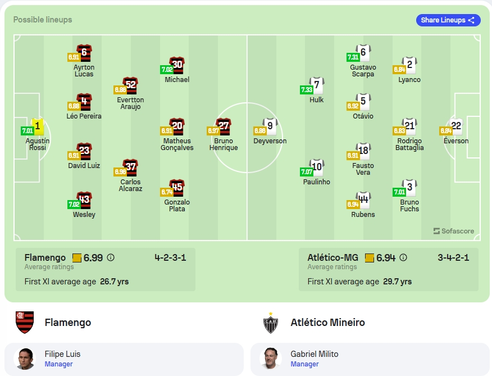Select Hulk's number 7 shirt
Viewport: 492px width, 376px height.
coord(317,85)
